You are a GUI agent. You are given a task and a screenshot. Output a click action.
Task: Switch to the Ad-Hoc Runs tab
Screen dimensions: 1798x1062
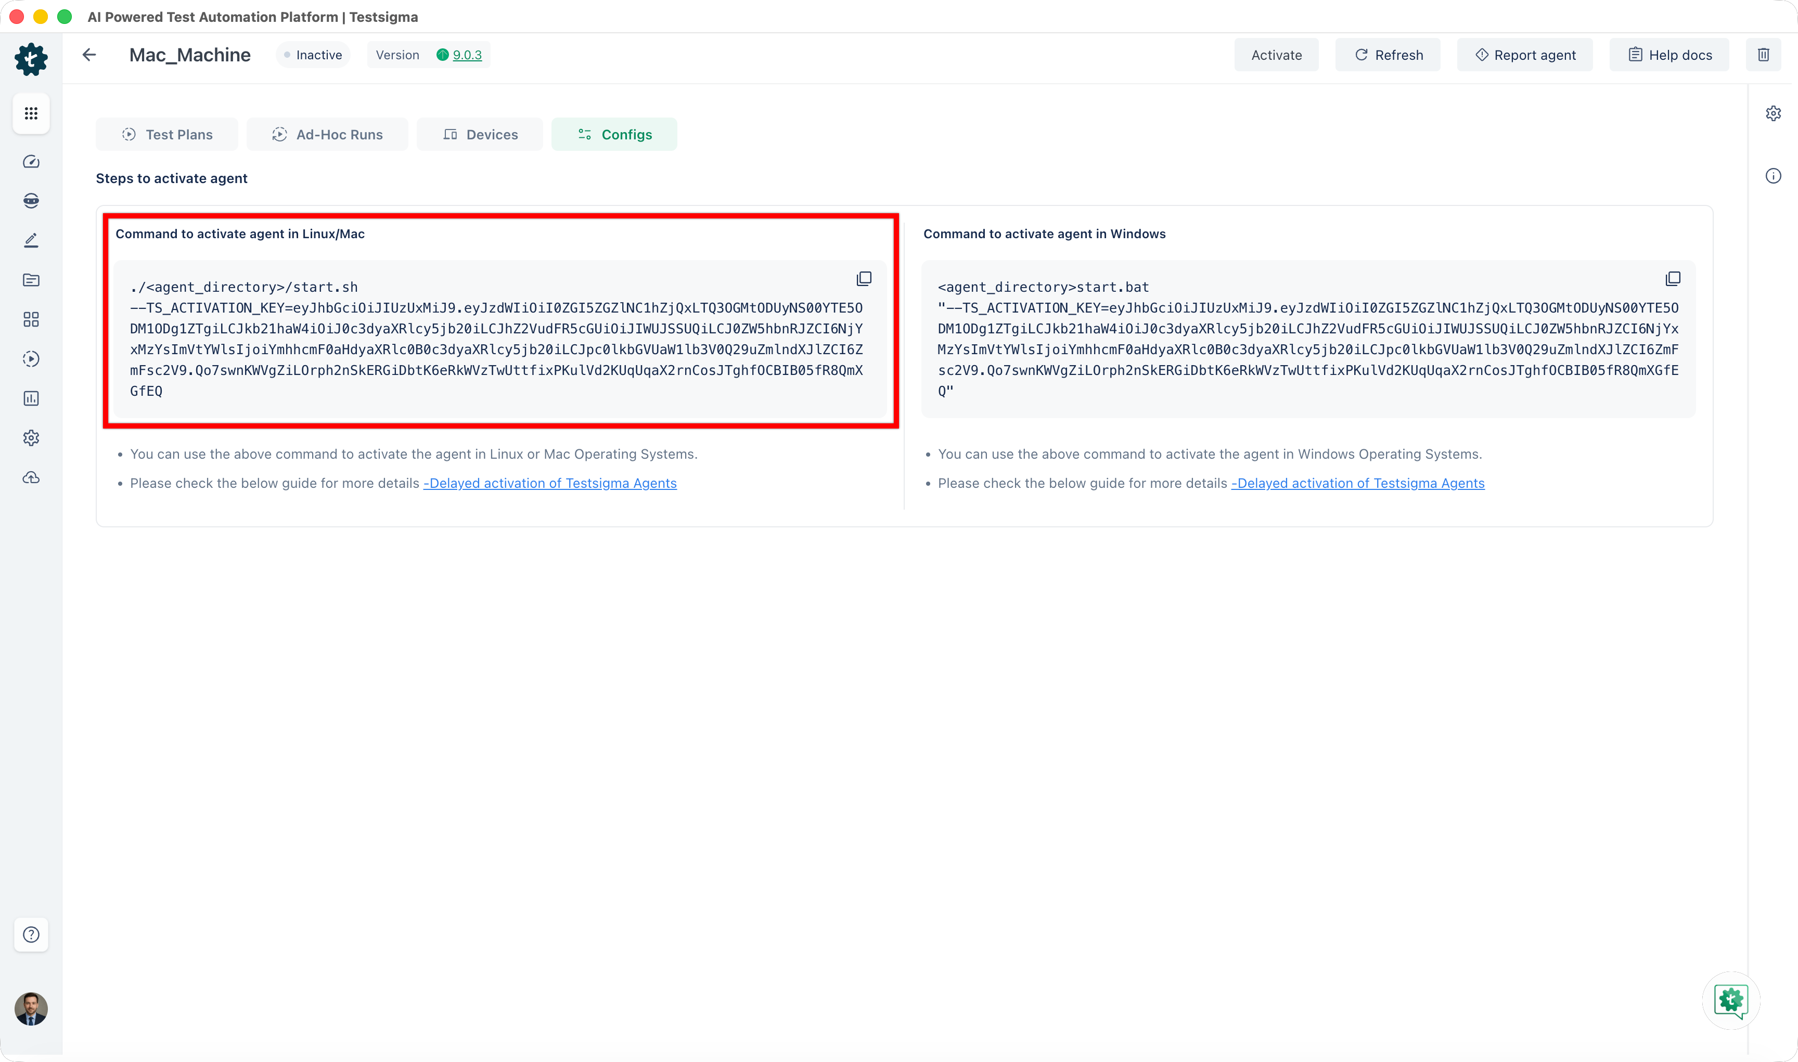point(327,135)
